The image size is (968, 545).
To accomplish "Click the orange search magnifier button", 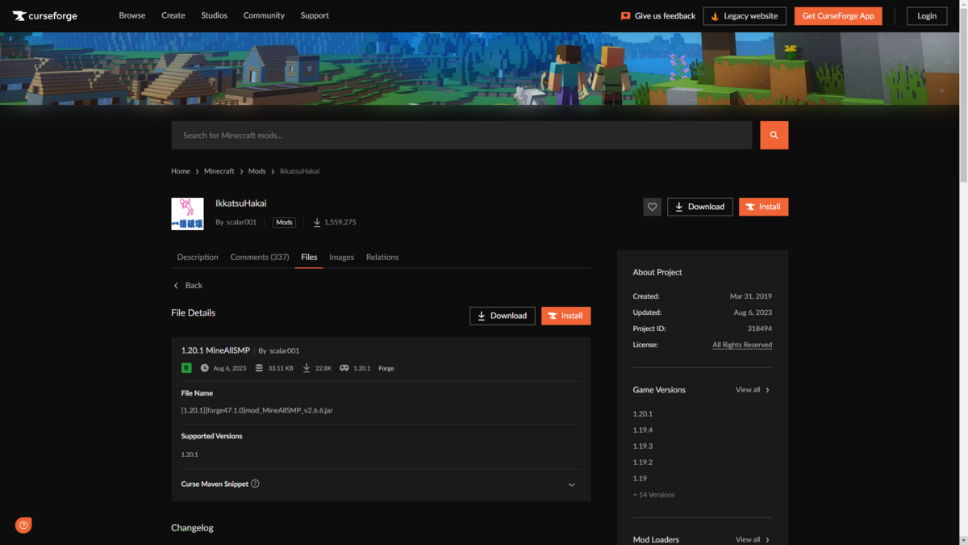I will click(774, 135).
